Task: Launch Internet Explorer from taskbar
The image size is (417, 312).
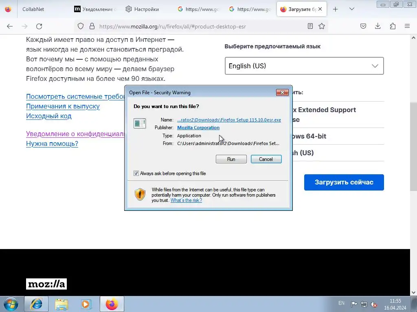Action: point(36,304)
